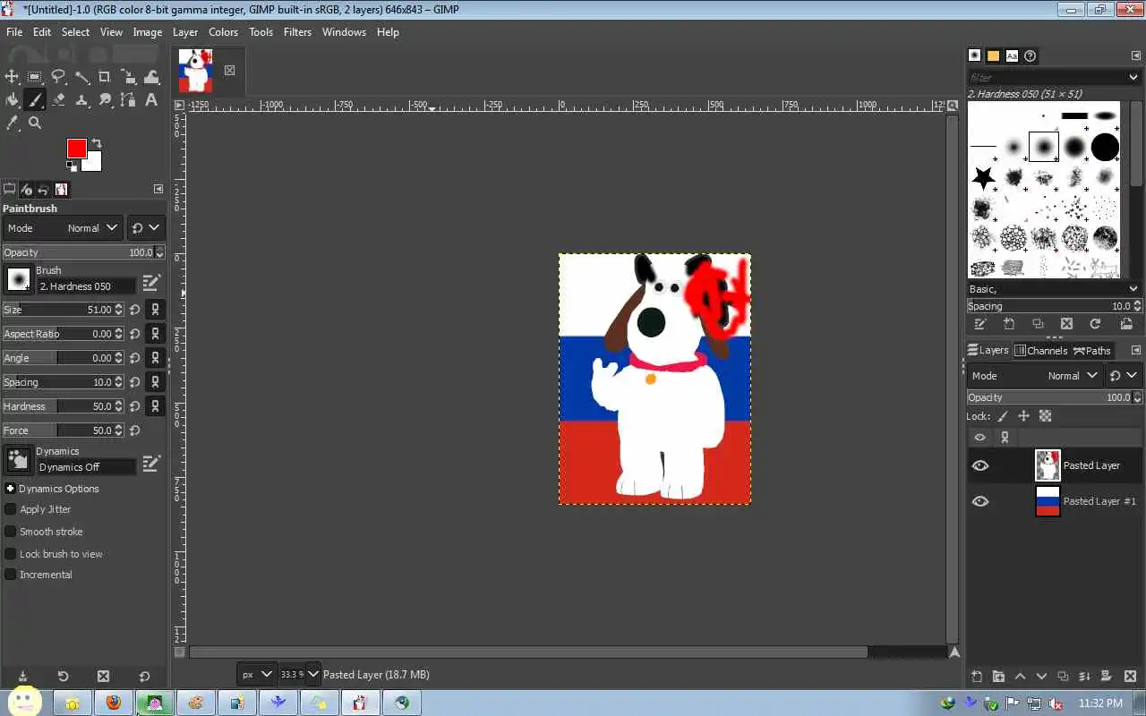Screen dimensions: 1146x716
Task: Toggle lock pixels brush icon
Action: point(1003,416)
